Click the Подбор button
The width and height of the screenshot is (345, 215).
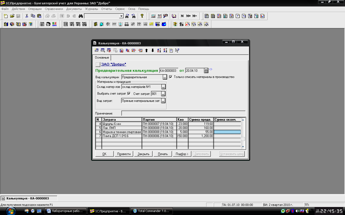click(182, 154)
